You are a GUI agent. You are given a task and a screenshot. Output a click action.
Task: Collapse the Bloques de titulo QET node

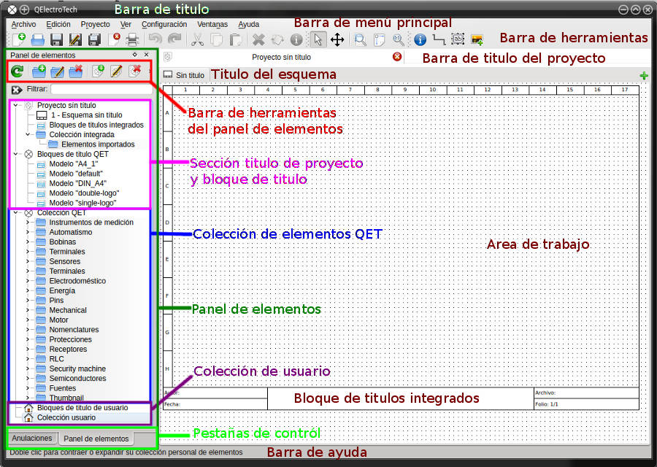[x=16, y=154]
